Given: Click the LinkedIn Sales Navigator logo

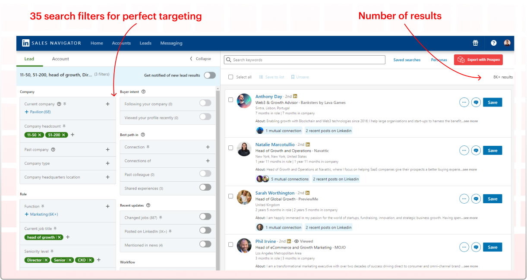Looking at the screenshot, I should [x=51, y=43].
